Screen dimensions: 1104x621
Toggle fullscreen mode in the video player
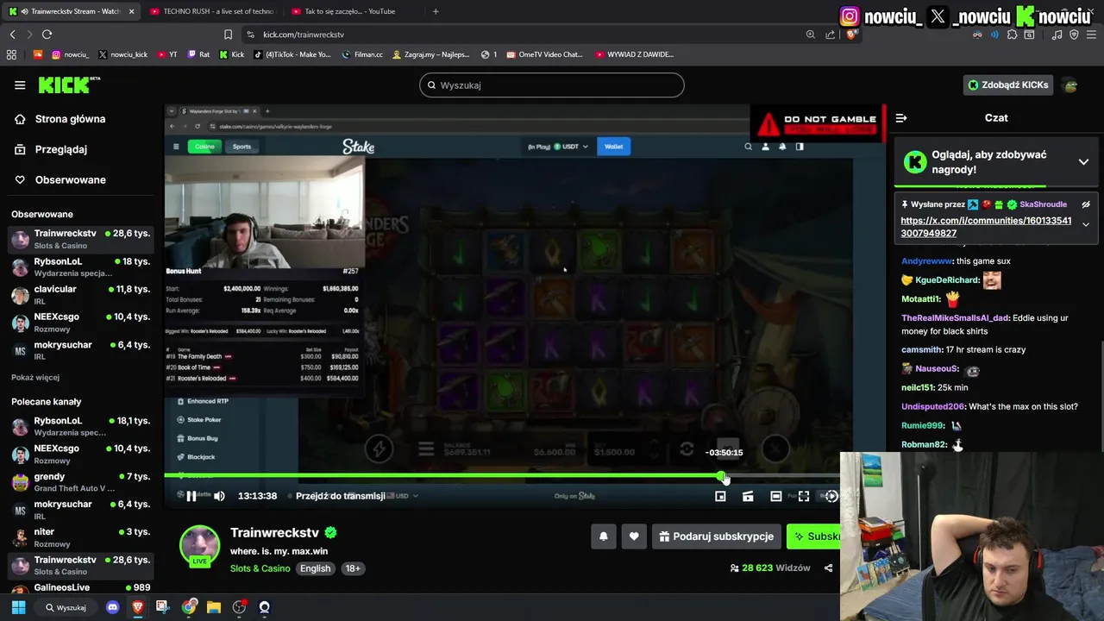(x=804, y=496)
